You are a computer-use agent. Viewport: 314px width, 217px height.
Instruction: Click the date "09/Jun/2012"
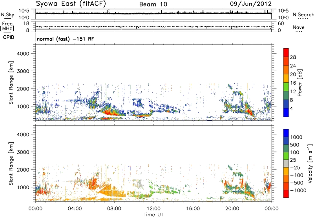coord(251,4)
